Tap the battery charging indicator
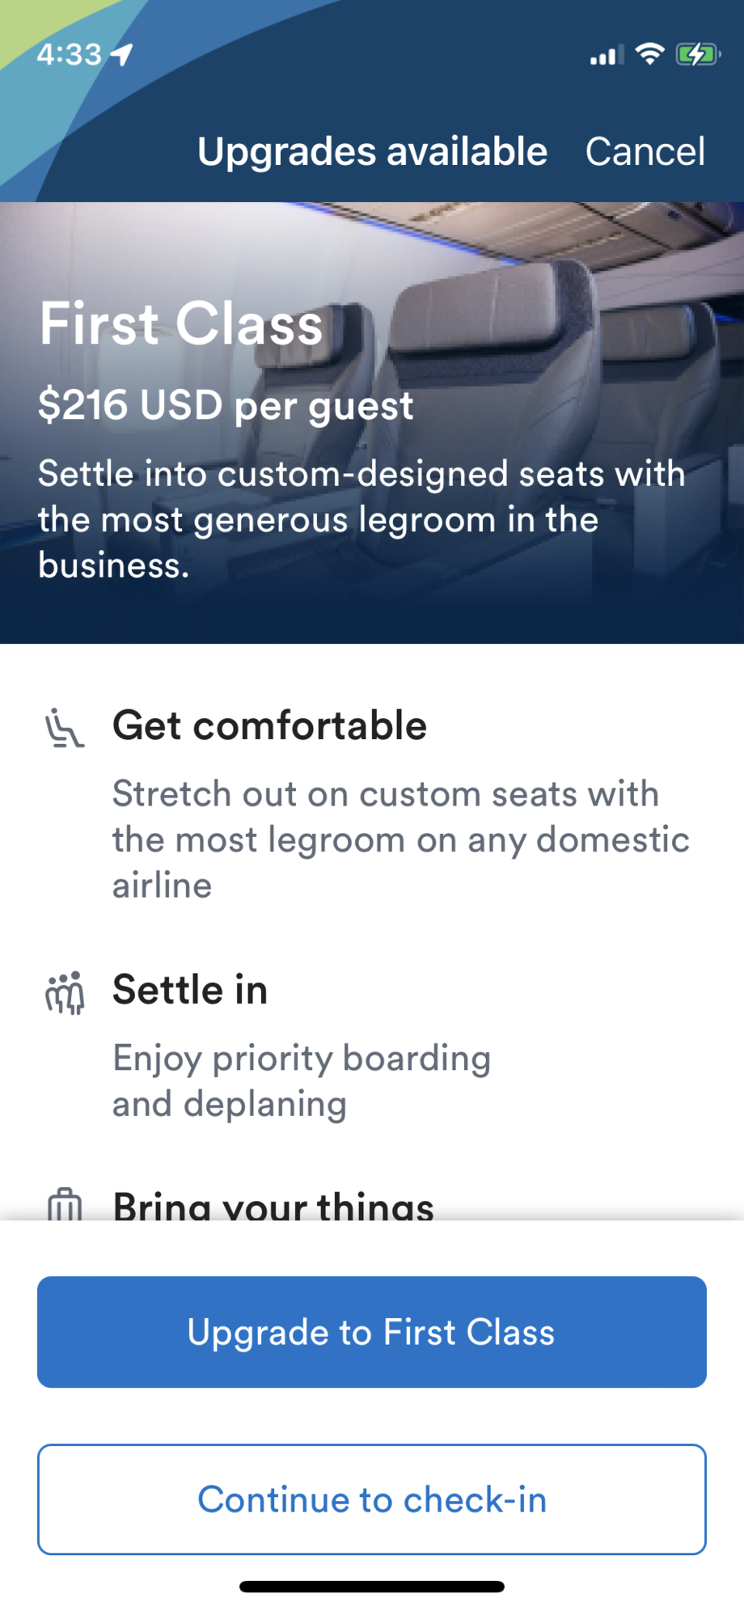 [x=697, y=54]
